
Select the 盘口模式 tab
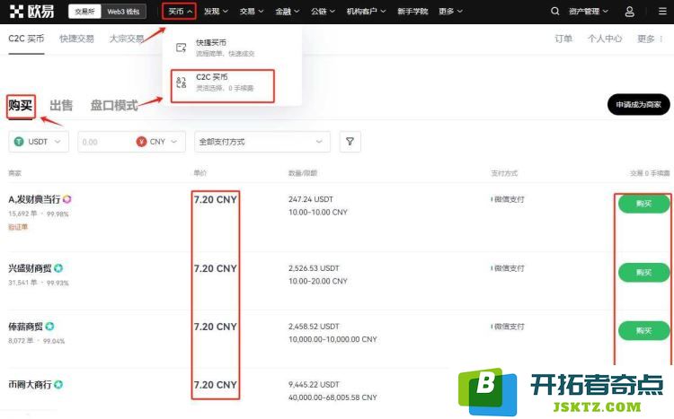click(x=114, y=106)
